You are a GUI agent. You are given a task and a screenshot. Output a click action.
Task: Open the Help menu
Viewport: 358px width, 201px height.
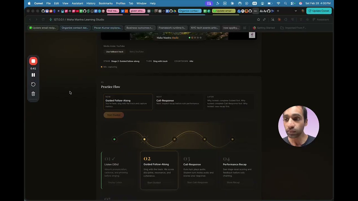[153, 3]
